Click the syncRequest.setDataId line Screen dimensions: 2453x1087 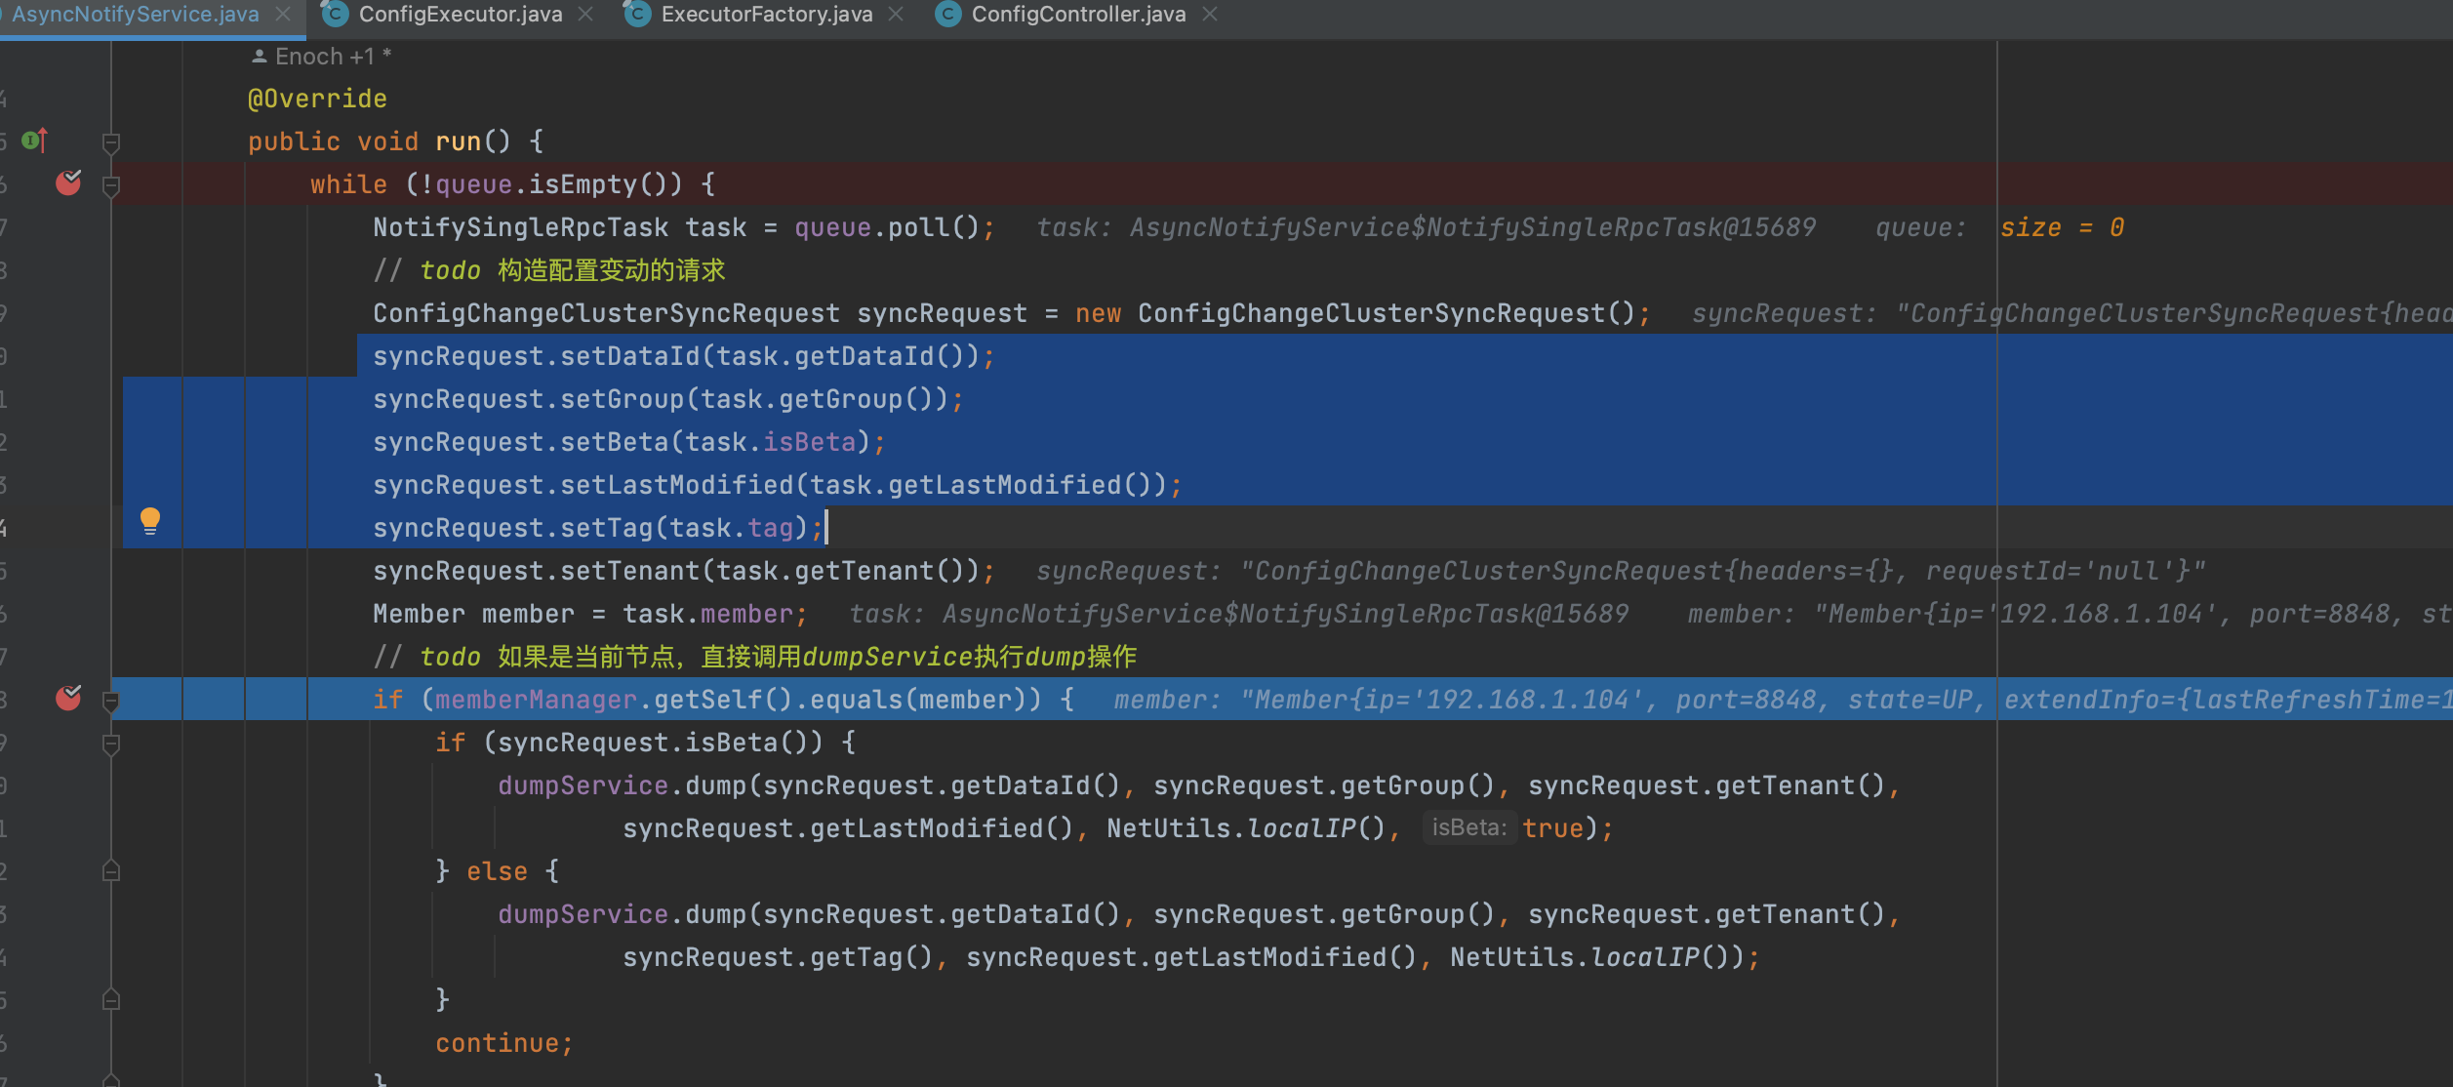tap(683, 356)
